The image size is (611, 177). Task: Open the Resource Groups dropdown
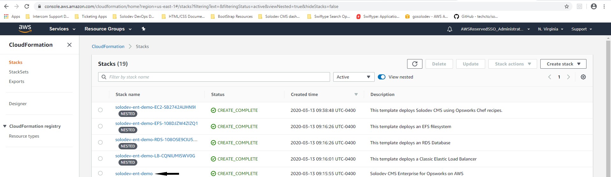pos(108,29)
